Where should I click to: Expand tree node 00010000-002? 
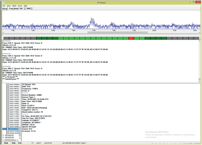(x=4, y=135)
